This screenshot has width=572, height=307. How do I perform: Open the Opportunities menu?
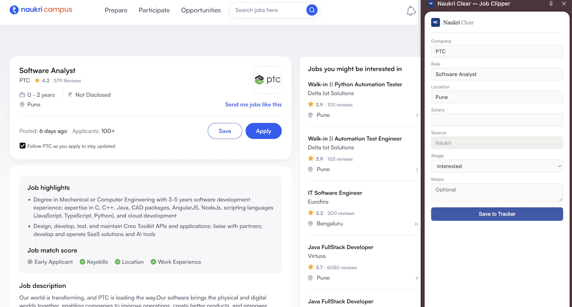click(x=201, y=10)
